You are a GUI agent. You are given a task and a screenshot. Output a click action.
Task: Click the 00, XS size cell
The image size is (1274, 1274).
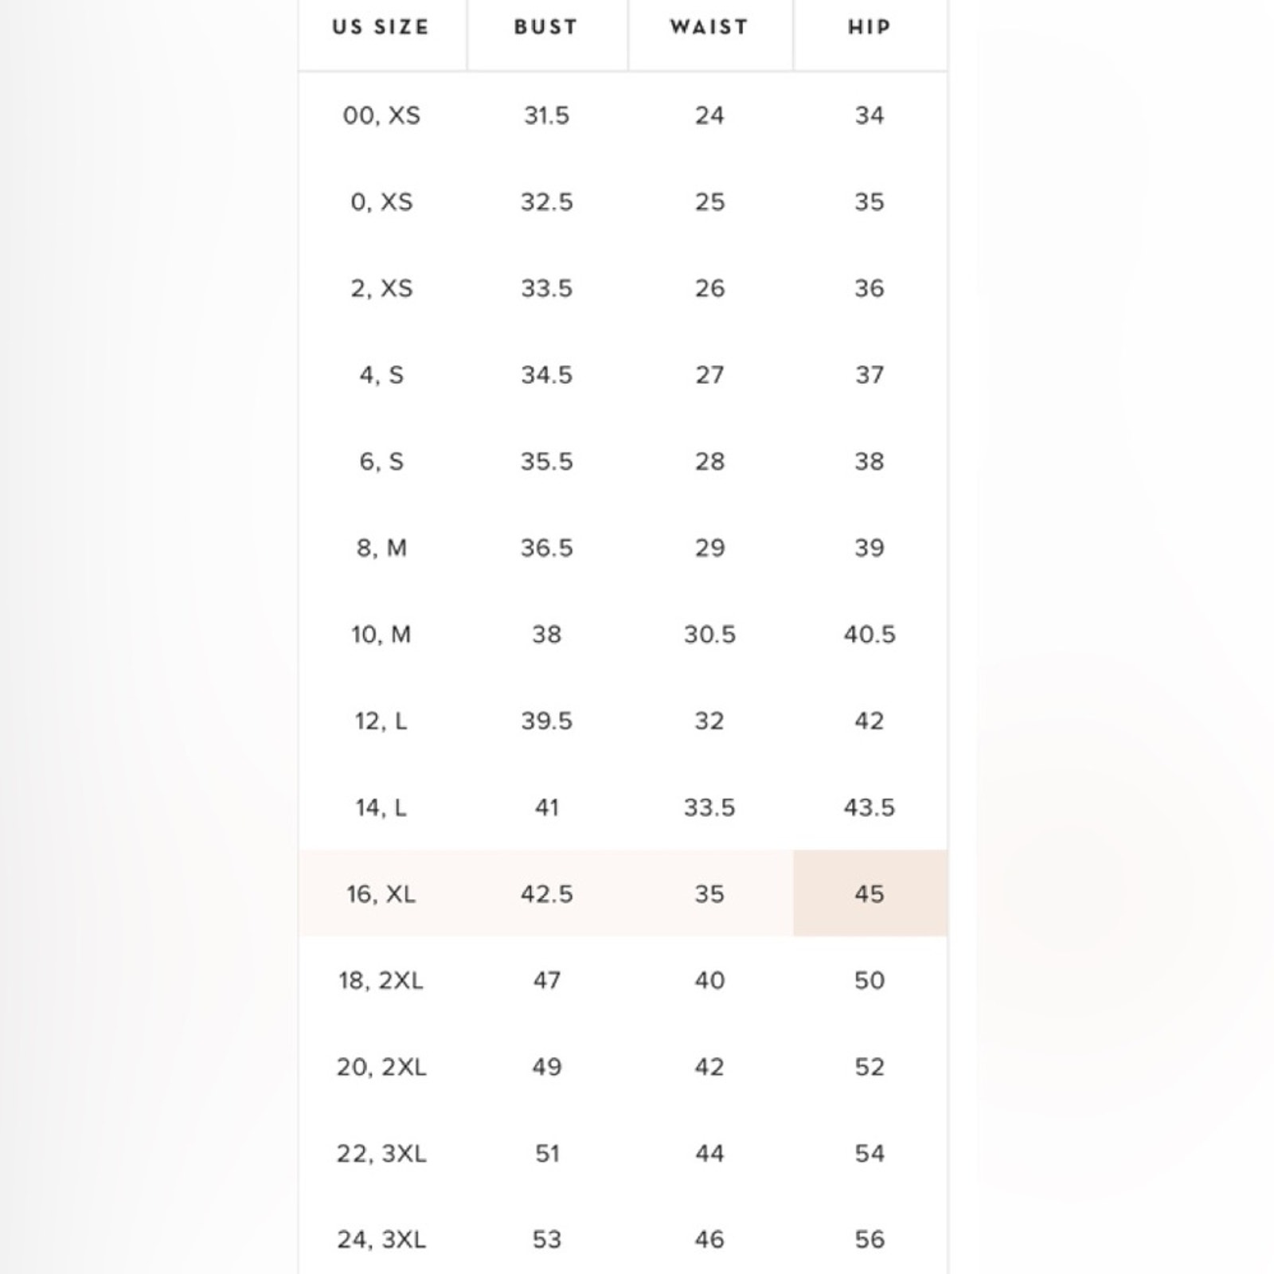[x=381, y=115]
